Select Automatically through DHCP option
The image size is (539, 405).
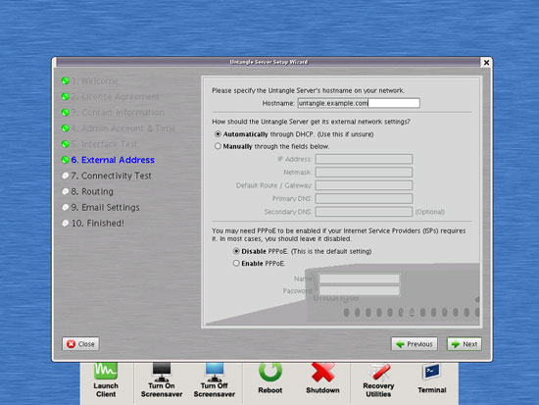[x=218, y=133]
